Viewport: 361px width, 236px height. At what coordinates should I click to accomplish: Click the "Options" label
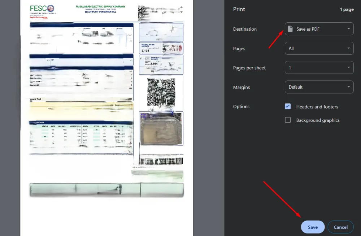click(x=241, y=106)
